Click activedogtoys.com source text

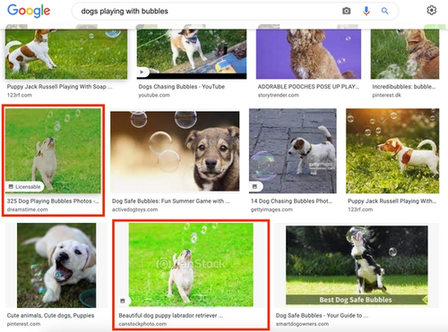[x=135, y=209]
